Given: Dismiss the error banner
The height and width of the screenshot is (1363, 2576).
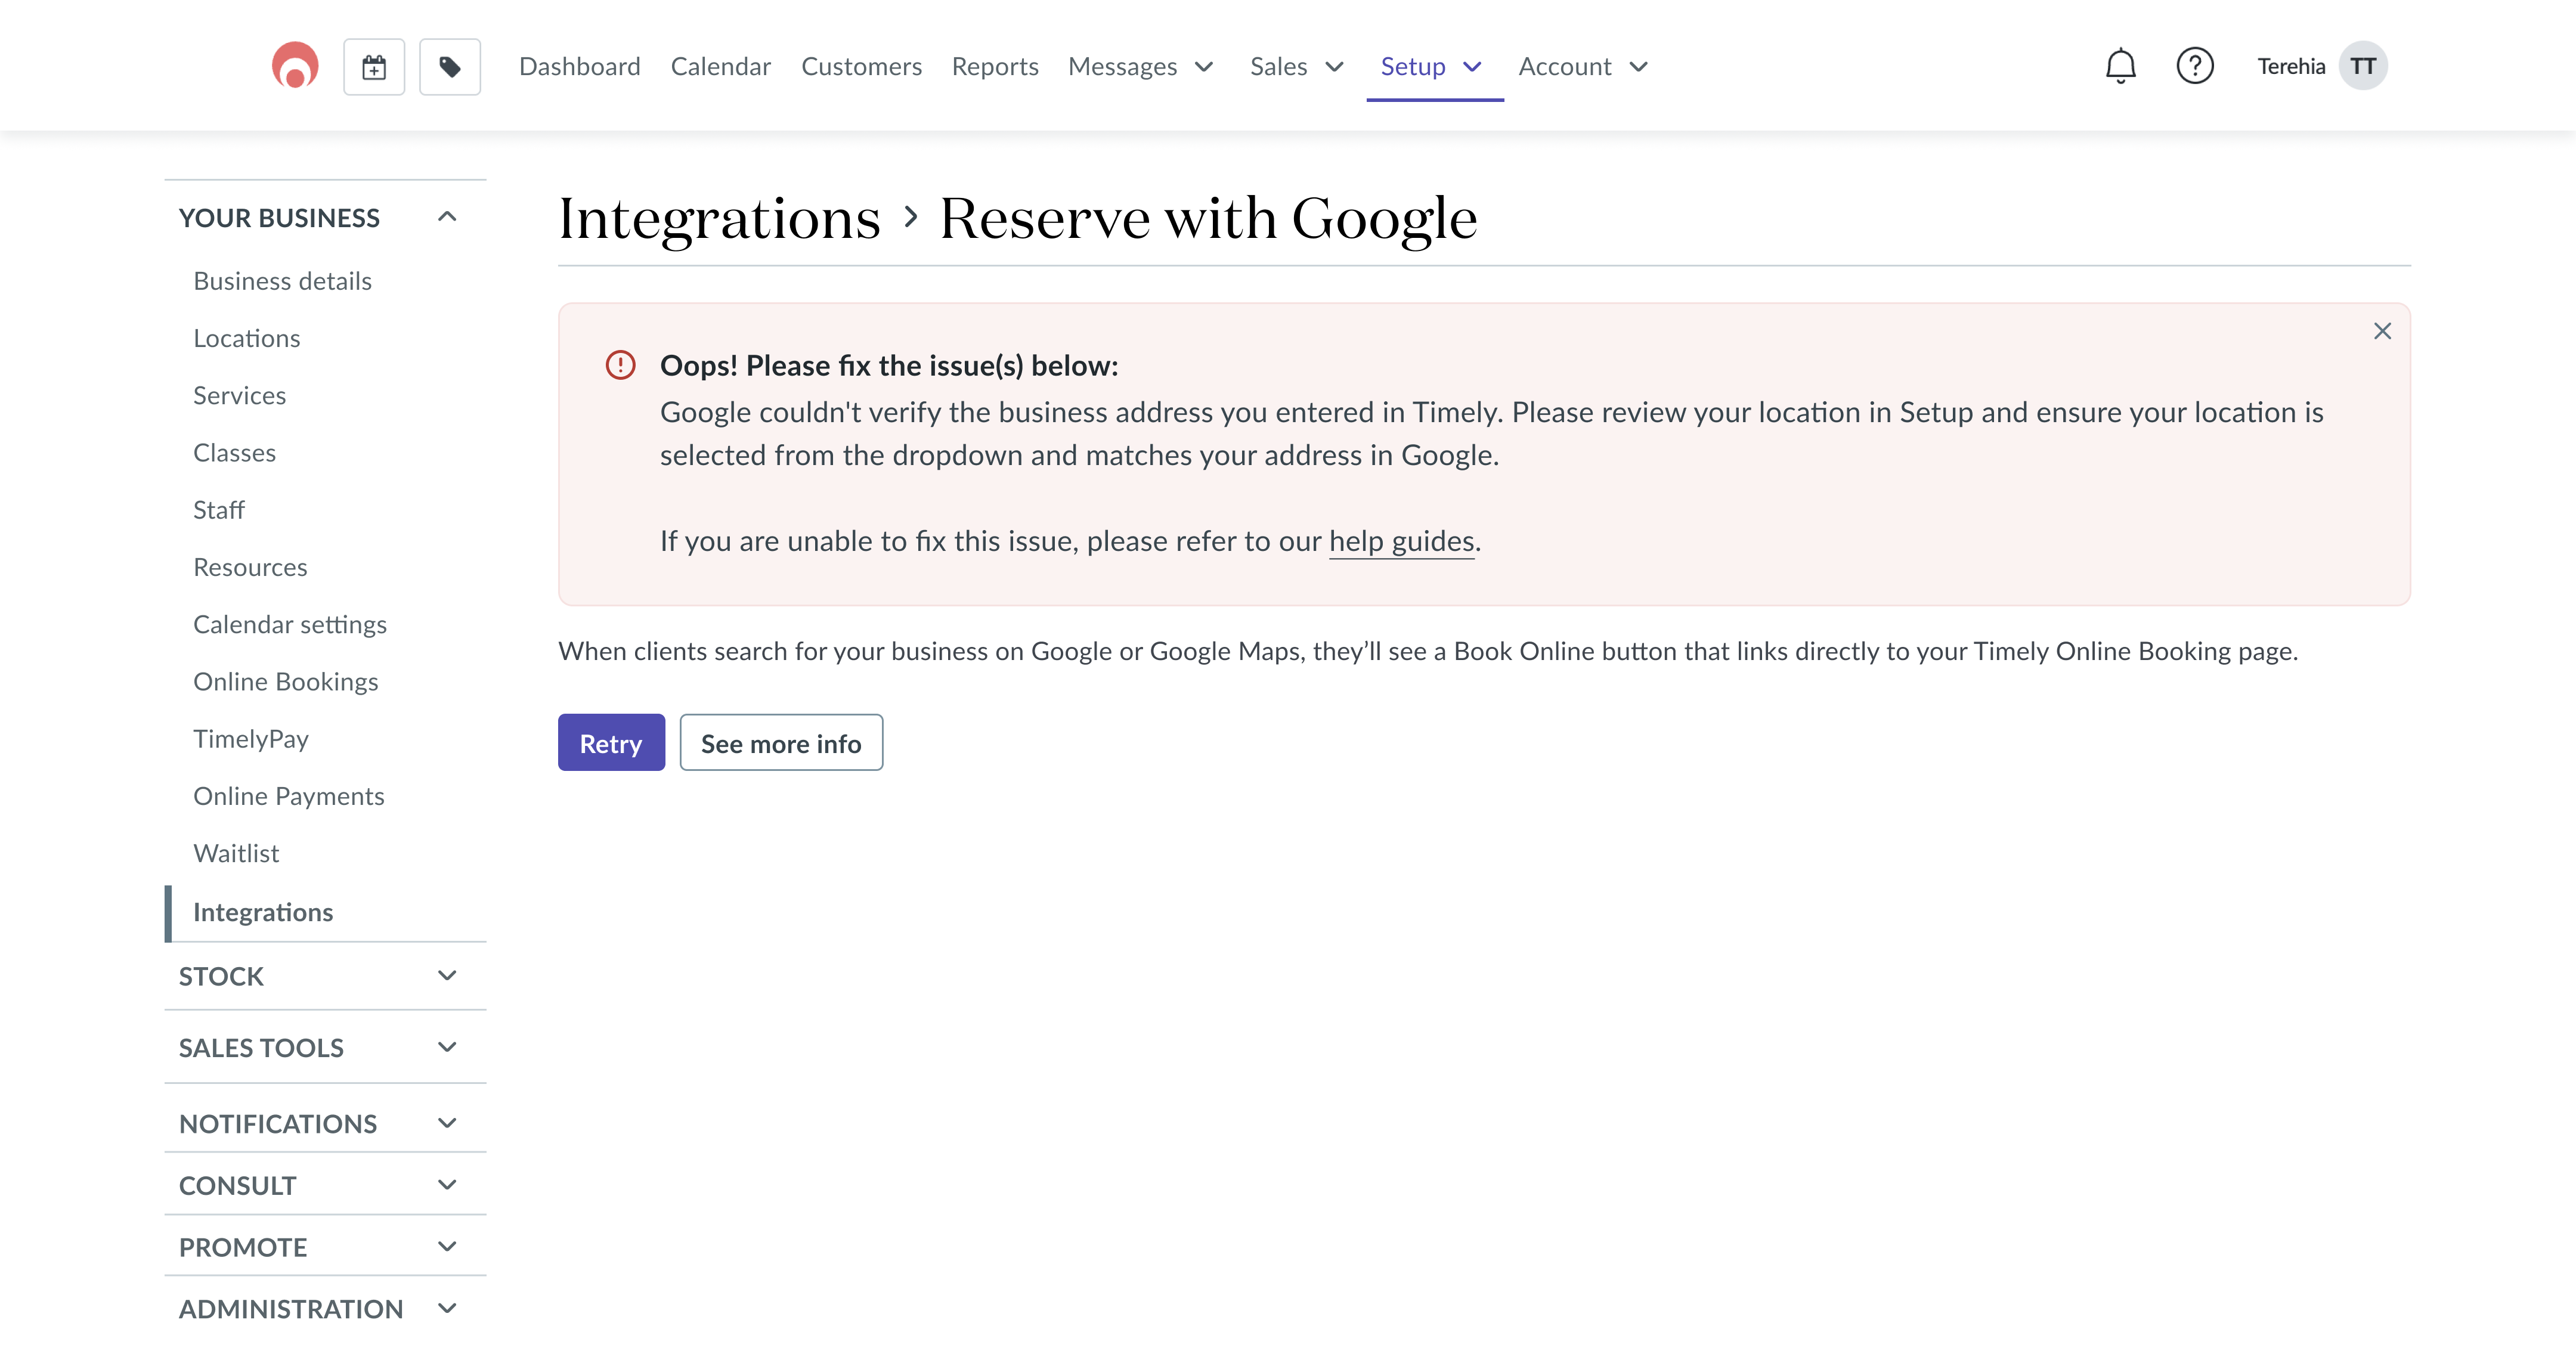Looking at the screenshot, I should pyautogui.click(x=2383, y=330).
